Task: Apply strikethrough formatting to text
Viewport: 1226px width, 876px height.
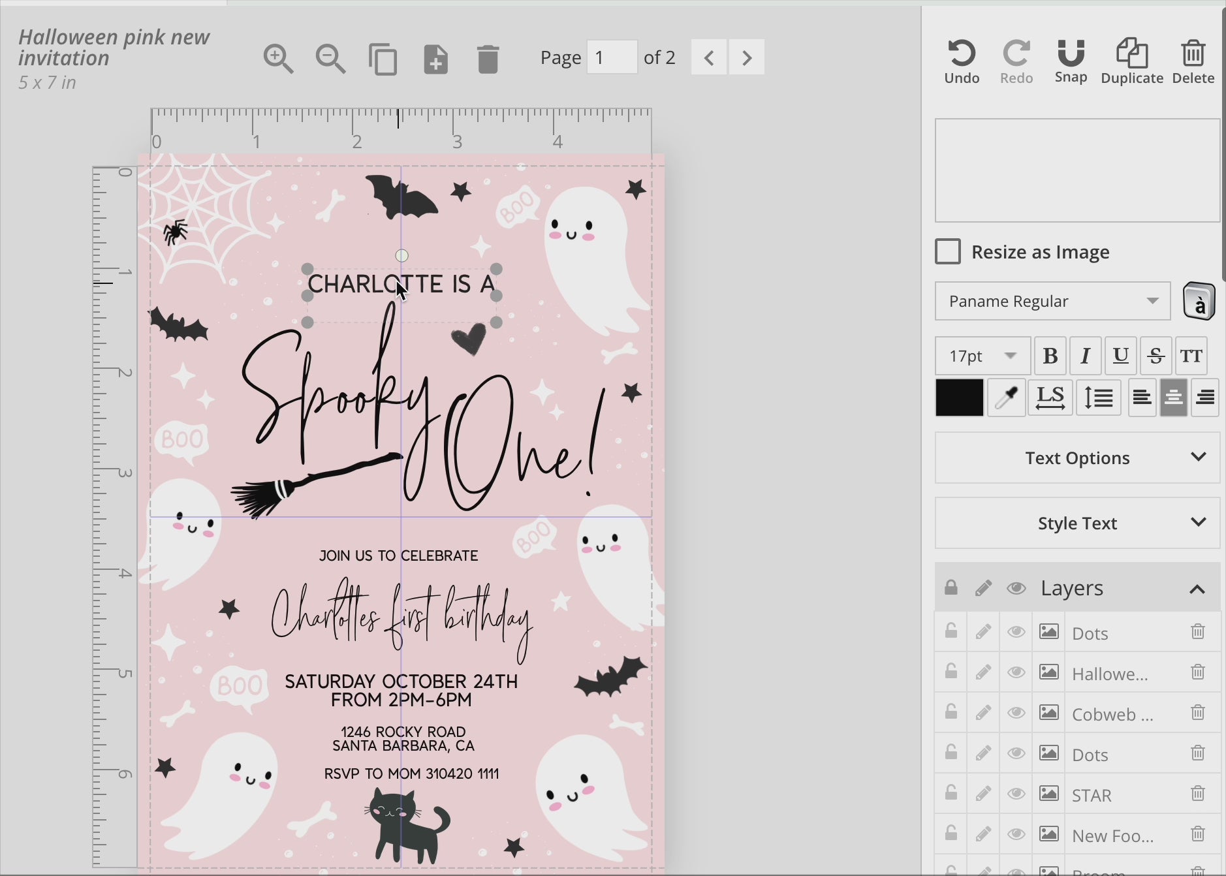Action: pos(1155,356)
